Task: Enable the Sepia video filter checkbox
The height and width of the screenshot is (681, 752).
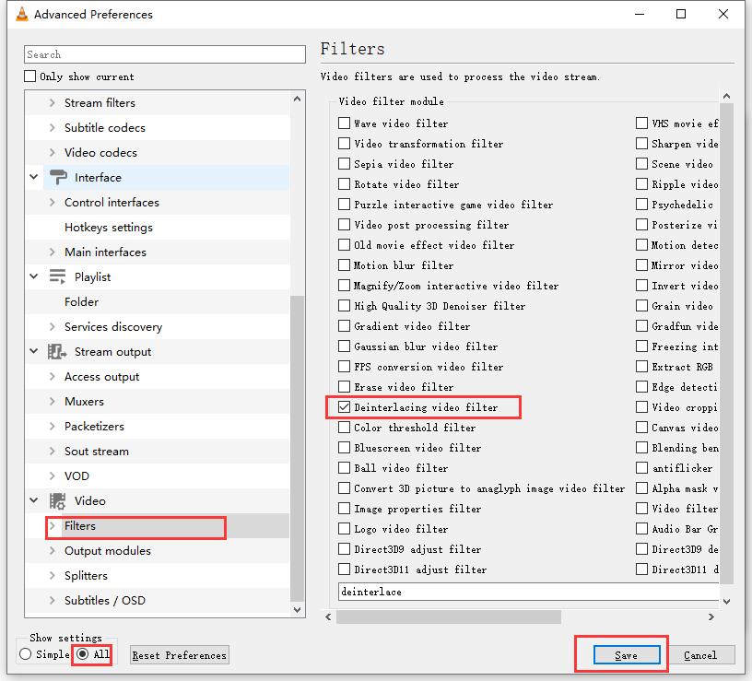Action: tap(344, 164)
